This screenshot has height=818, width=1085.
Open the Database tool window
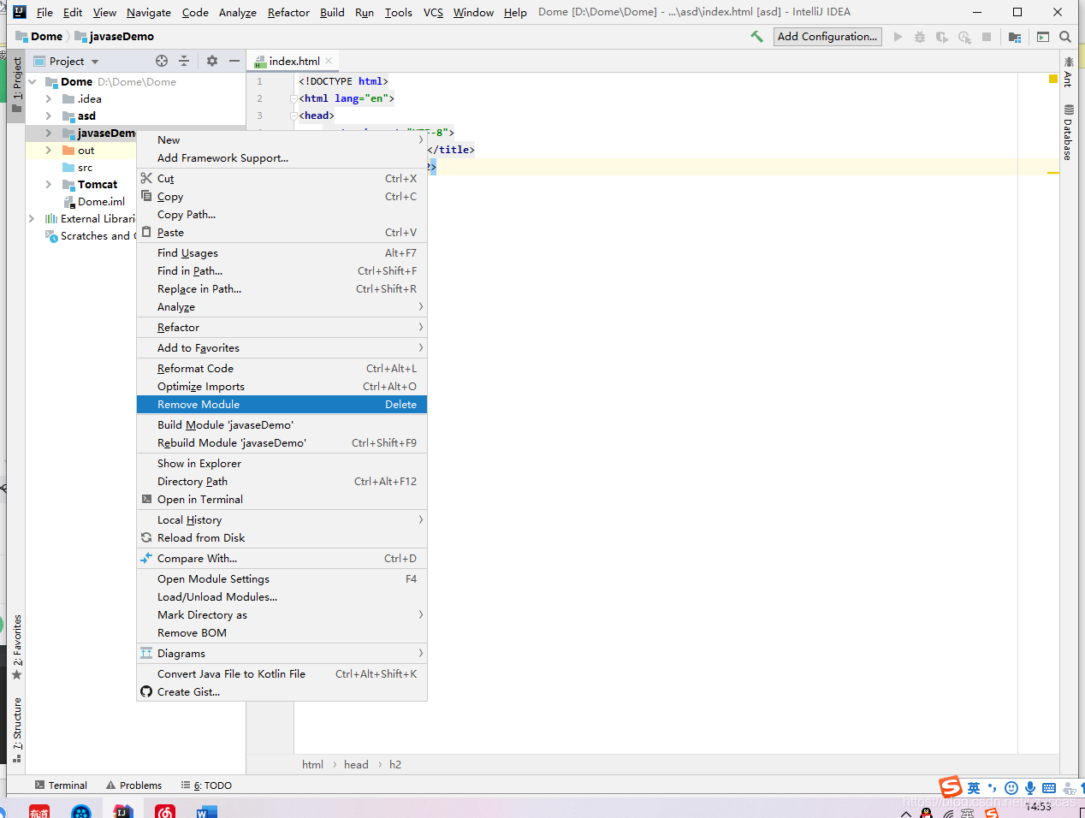tap(1068, 133)
